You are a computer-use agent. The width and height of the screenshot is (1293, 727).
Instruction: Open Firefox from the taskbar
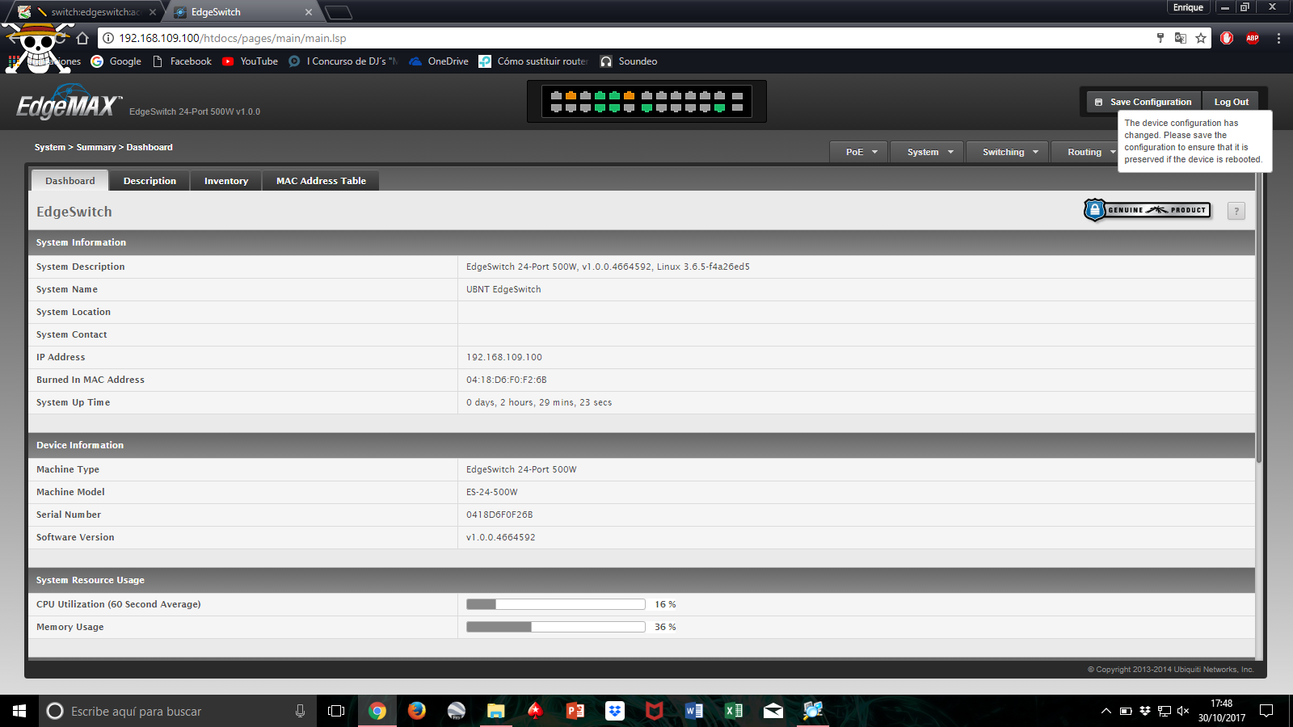coord(416,711)
